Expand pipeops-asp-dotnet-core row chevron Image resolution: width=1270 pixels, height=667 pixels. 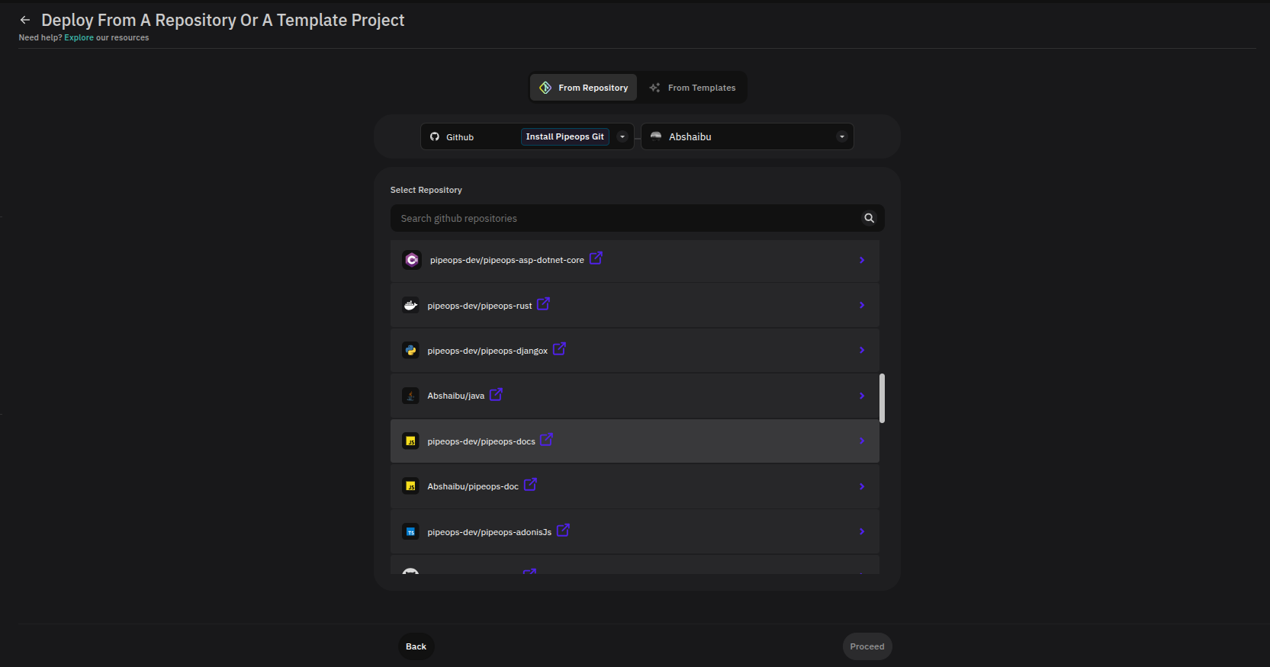(x=862, y=260)
